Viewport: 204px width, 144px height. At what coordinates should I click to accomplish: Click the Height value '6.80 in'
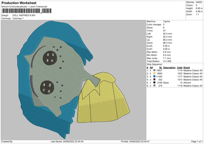[x=199, y=8]
